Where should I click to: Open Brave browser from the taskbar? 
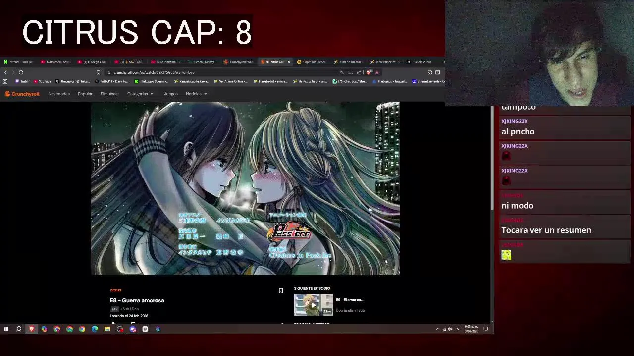point(32,329)
